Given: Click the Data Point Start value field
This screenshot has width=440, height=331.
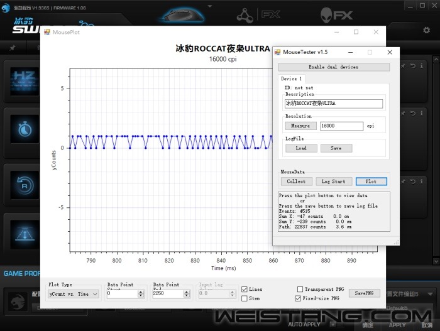Looking at the screenshot, I should (x=122, y=294).
